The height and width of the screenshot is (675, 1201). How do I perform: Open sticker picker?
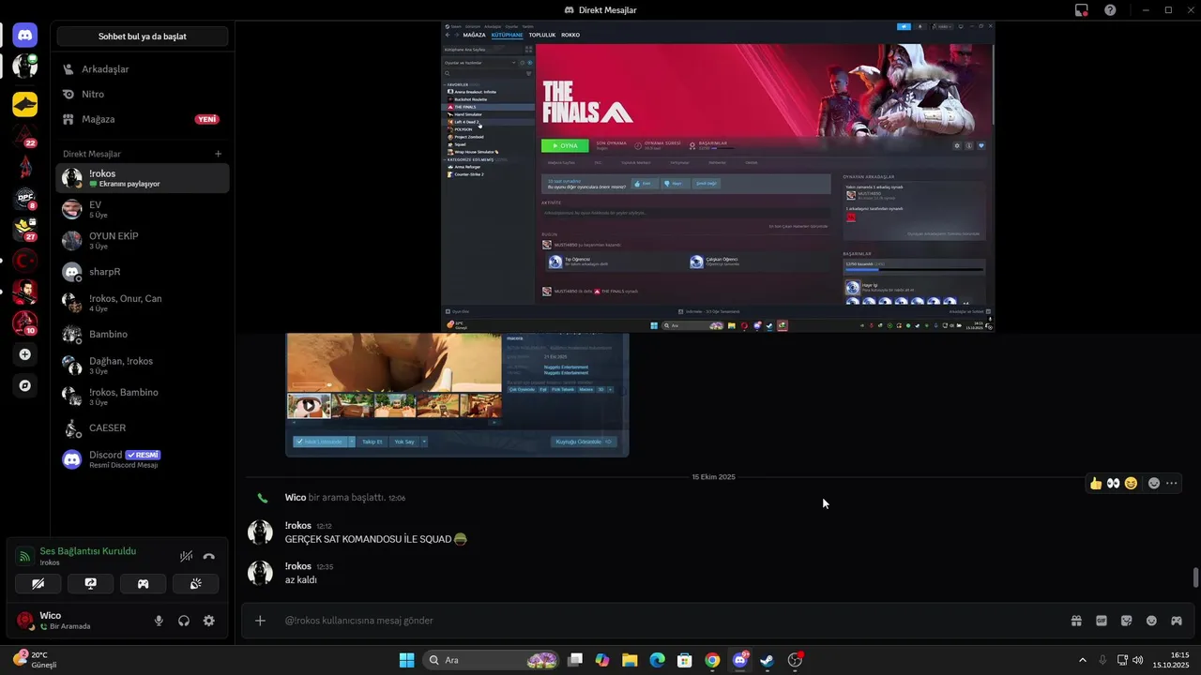(x=1126, y=621)
